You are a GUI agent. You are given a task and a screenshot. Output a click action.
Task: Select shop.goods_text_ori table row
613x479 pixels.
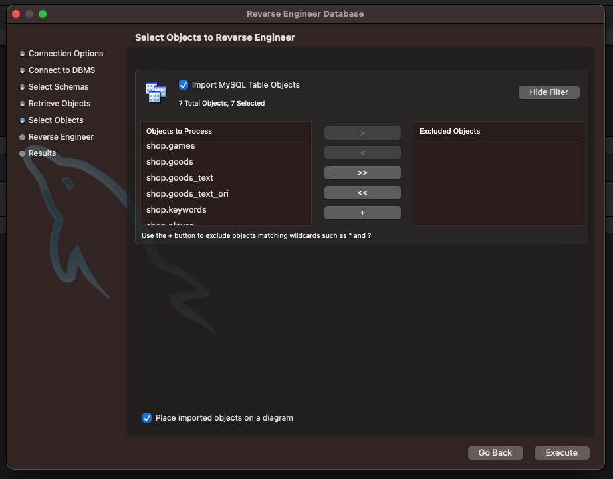pyautogui.click(x=226, y=194)
